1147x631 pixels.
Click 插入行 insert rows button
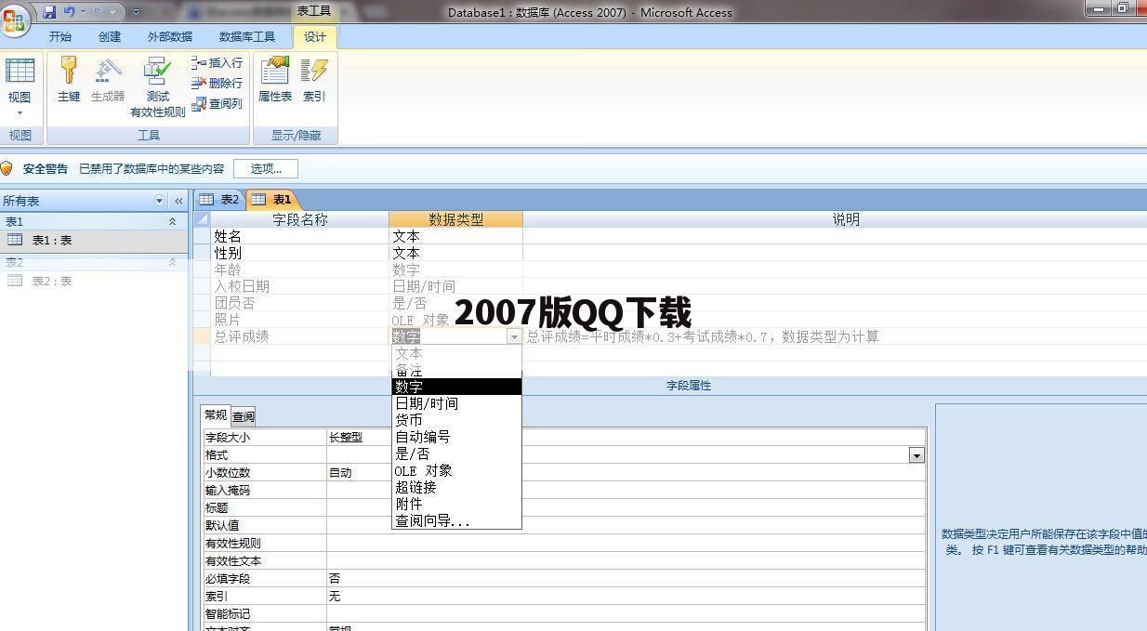(x=218, y=62)
